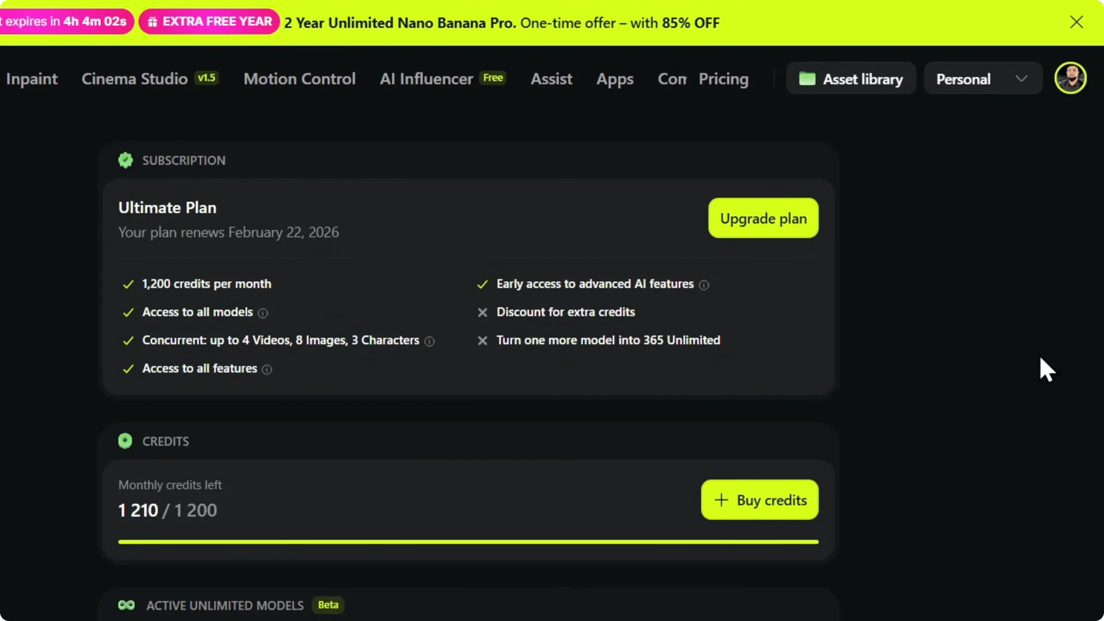This screenshot has height=621, width=1104.
Task: Click the monthly credits progress bar
Action: pyautogui.click(x=468, y=541)
